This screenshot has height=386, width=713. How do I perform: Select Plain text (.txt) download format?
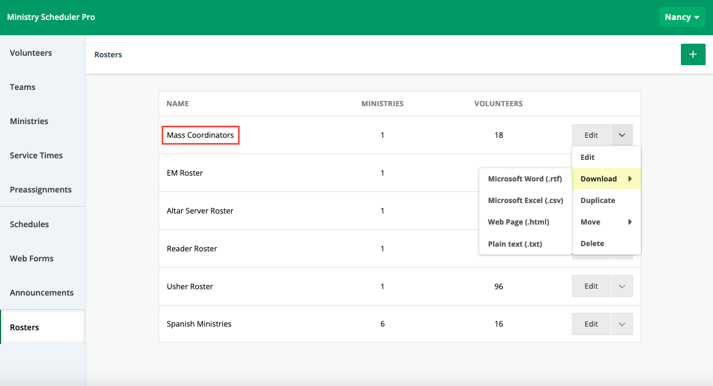[514, 244]
